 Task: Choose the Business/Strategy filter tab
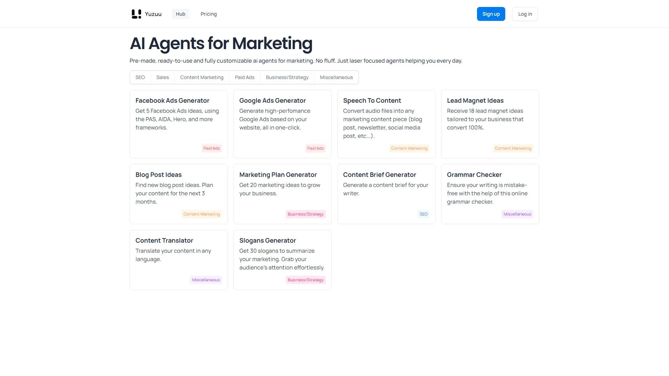click(x=287, y=77)
